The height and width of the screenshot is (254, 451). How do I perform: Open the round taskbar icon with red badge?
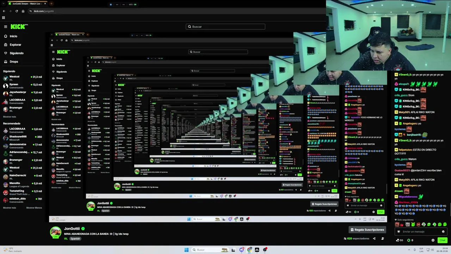[265, 250]
